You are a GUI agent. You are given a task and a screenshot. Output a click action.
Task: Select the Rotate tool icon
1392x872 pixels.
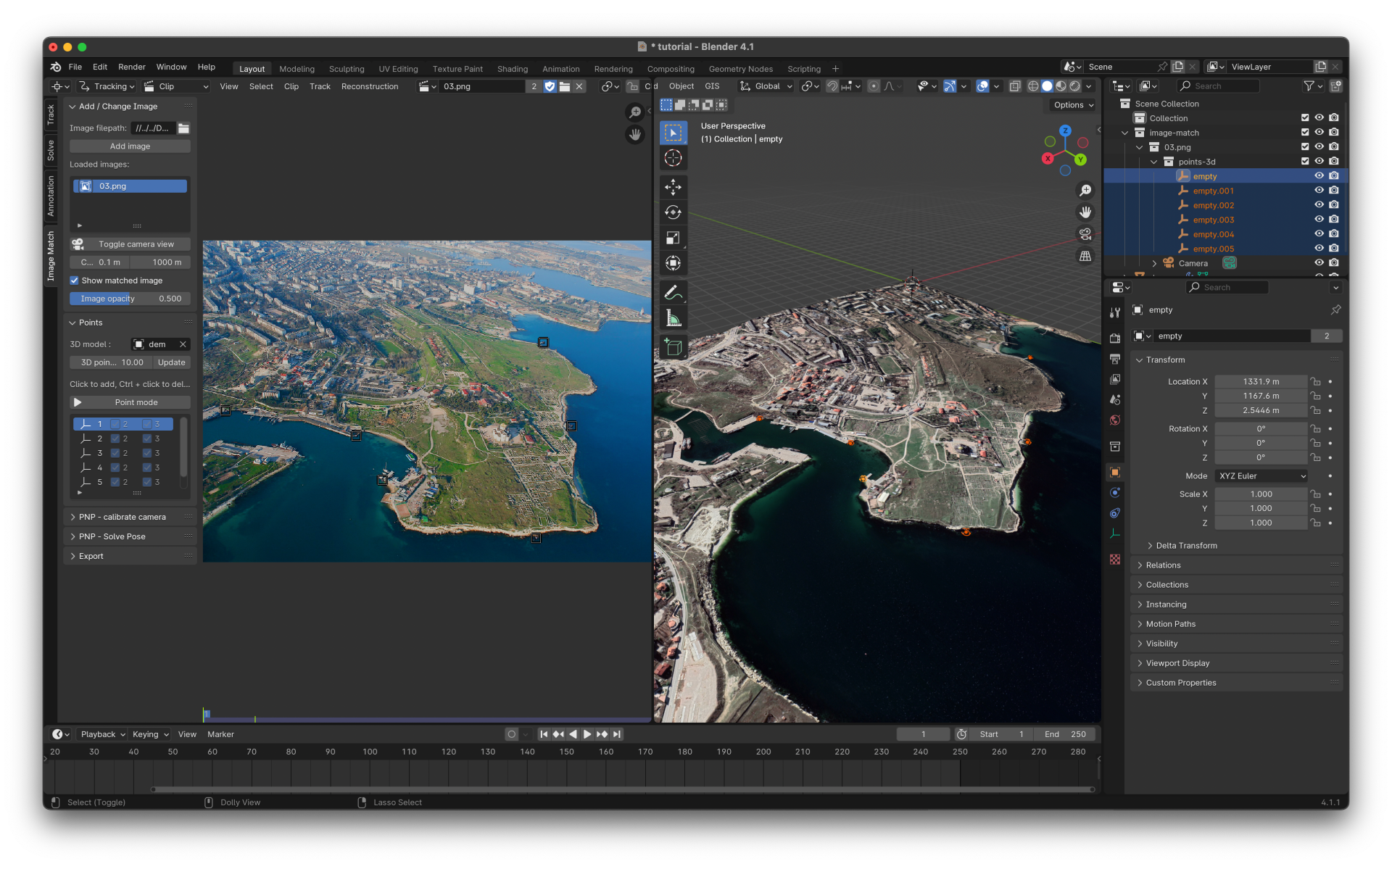[x=673, y=212]
